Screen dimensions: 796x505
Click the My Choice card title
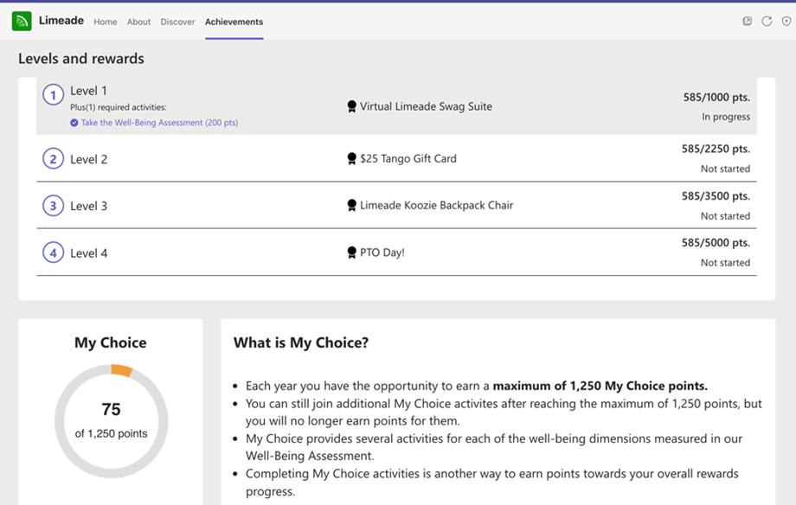tap(111, 342)
